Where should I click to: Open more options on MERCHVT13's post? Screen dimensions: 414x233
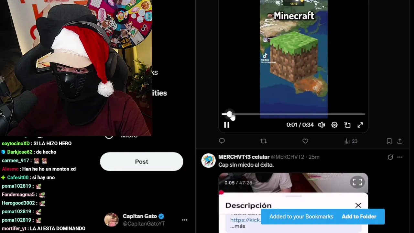click(400, 157)
